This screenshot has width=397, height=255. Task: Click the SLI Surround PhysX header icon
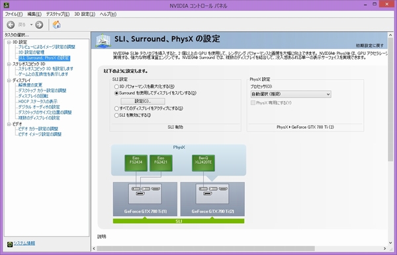103,41
